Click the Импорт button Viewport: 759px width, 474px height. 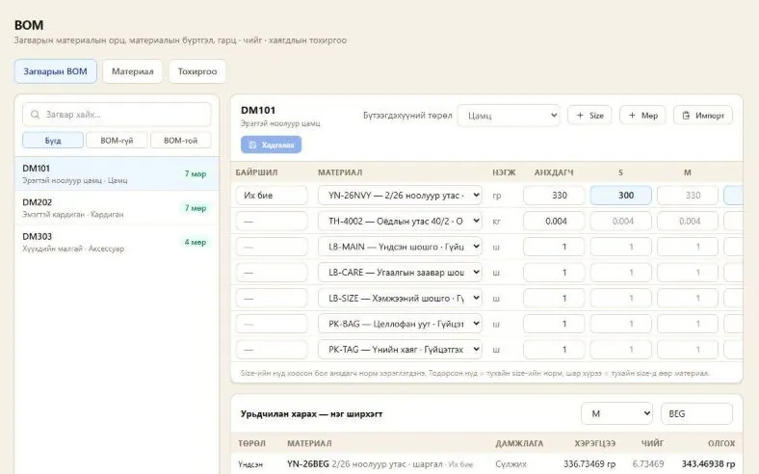coord(703,116)
